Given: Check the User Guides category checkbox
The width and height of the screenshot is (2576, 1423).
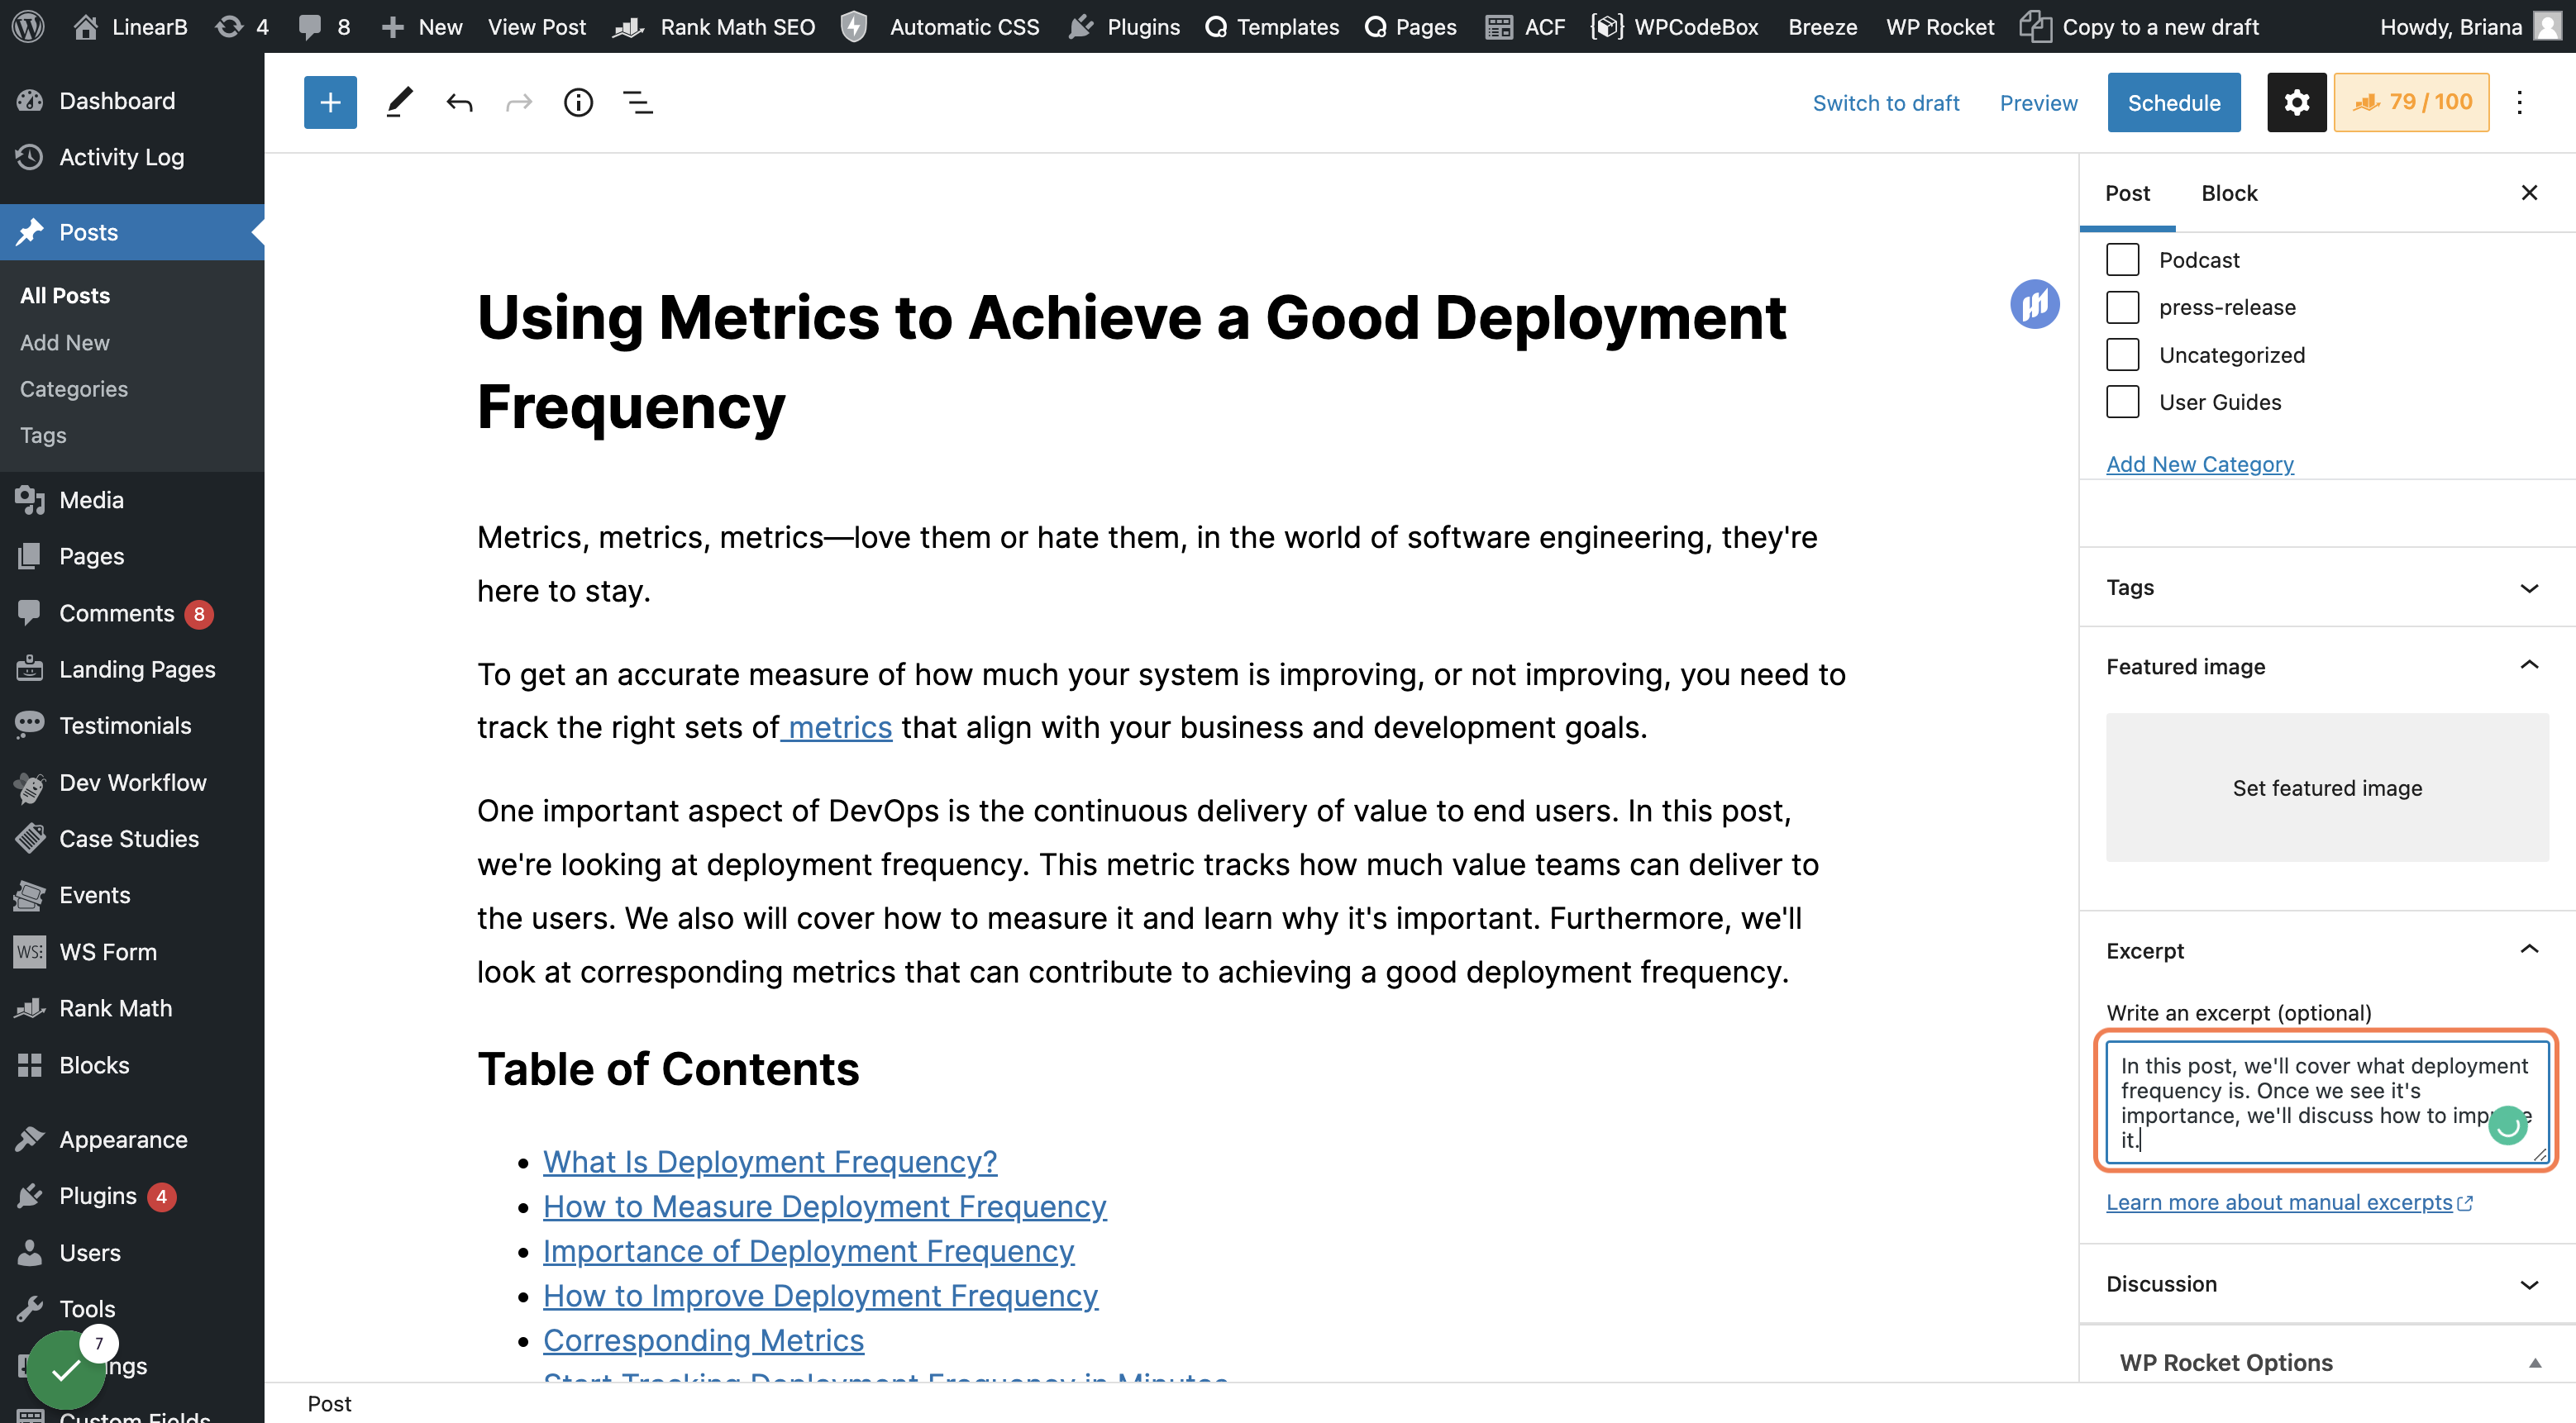Looking at the screenshot, I should point(2122,402).
